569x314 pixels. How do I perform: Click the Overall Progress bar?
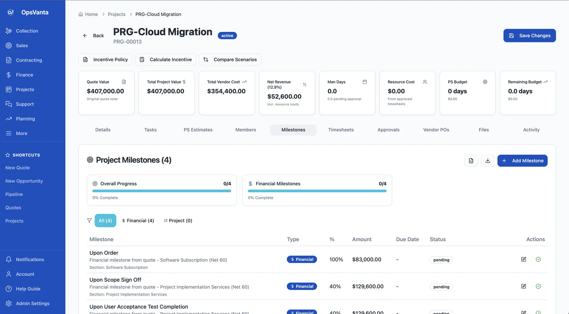coord(162,191)
